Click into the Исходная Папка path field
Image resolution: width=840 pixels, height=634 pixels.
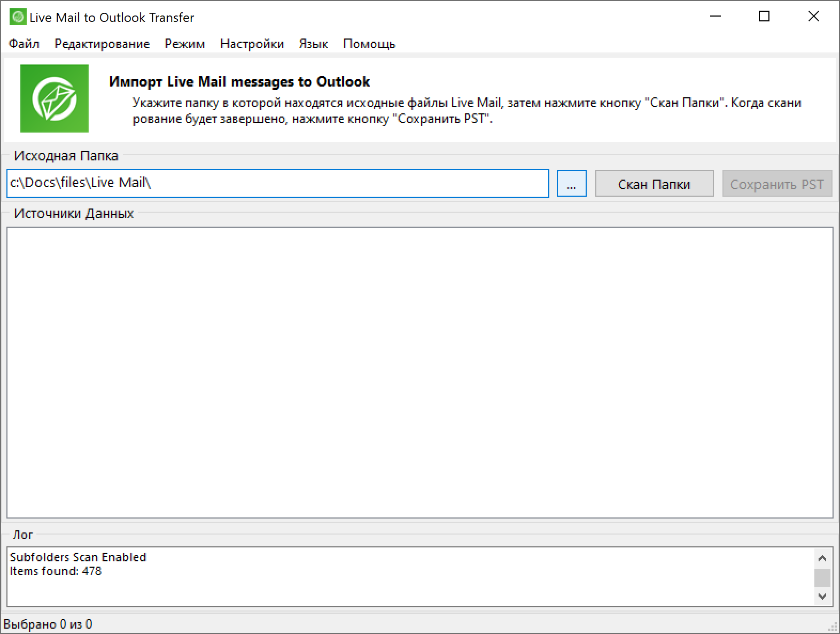click(x=278, y=183)
